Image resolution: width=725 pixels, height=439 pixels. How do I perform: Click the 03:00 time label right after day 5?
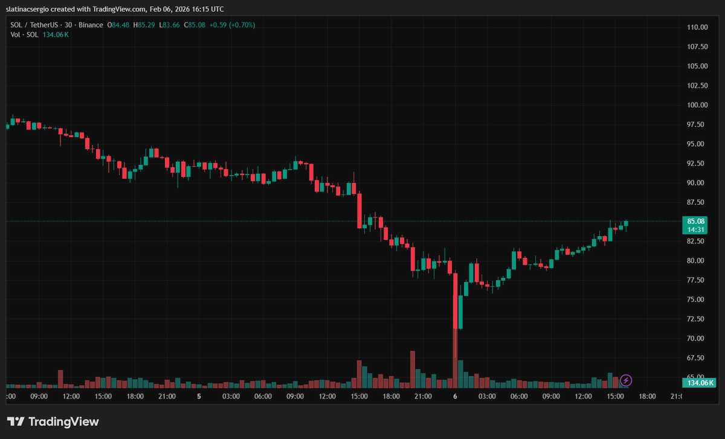[x=231, y=397]
